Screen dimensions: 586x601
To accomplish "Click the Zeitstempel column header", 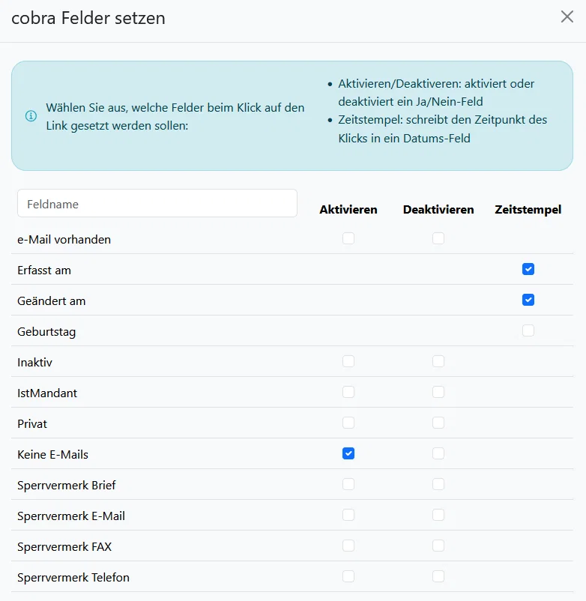I will click(x=528, y=210).
